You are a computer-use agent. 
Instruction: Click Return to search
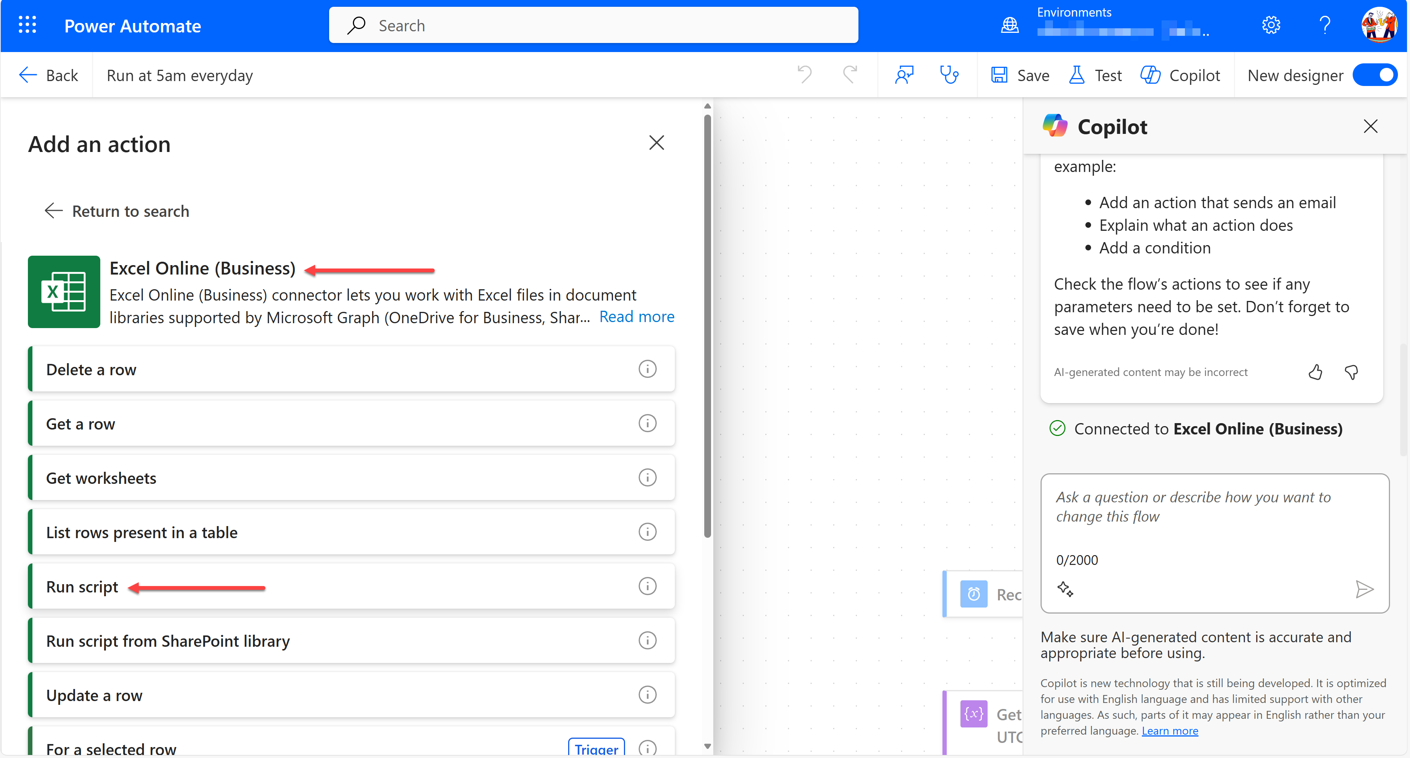116,211
